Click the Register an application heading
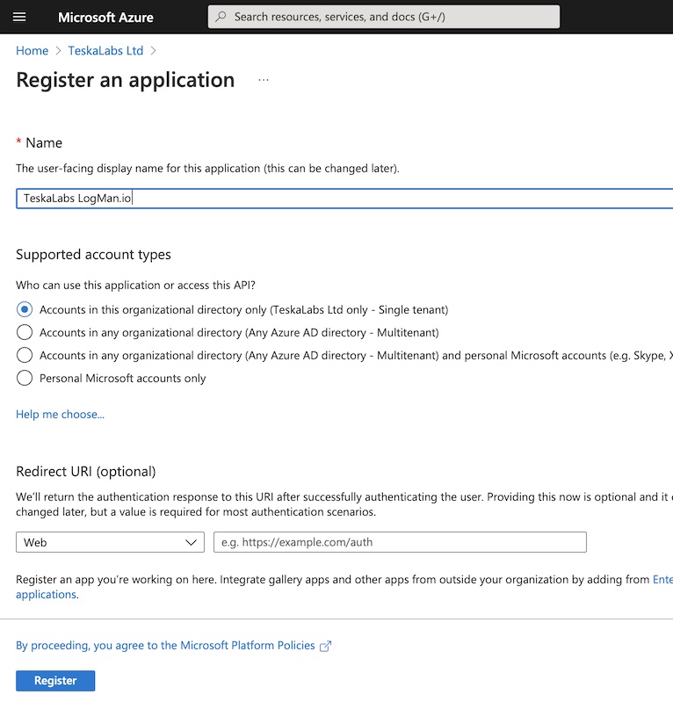The height and width of the screenshot is (702, 673). click(x=126, y=80)
